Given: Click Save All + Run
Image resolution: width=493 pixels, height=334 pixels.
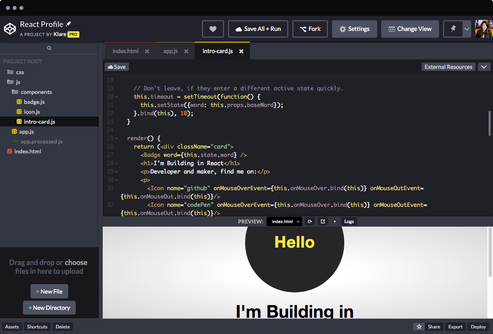Looking at the screenshot, I should [258, 29].
